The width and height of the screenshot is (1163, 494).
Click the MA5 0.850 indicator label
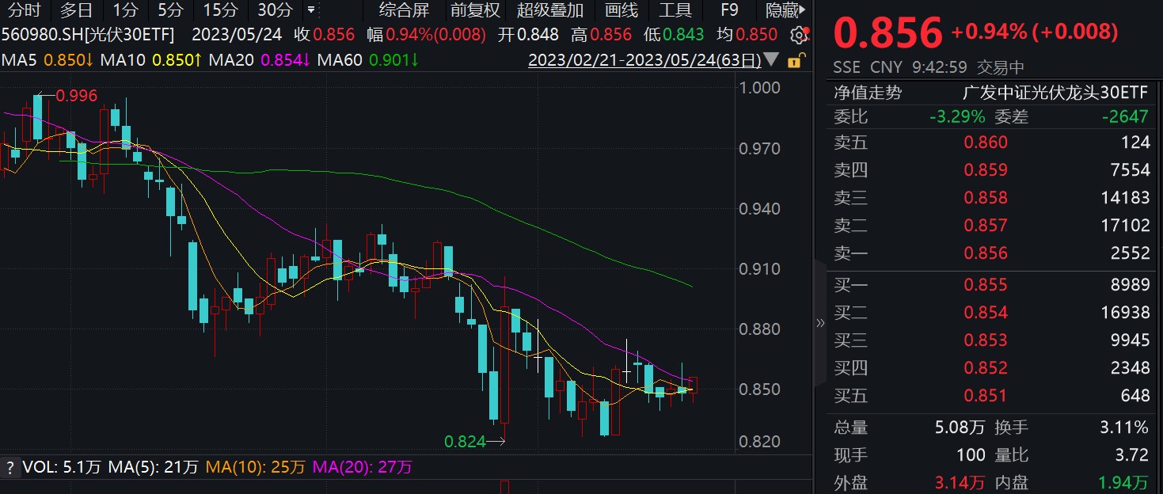point(47,60)
